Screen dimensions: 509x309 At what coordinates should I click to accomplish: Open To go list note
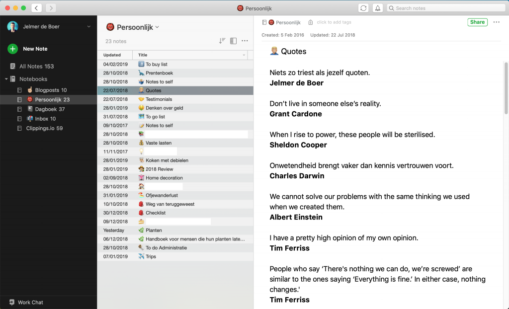point(175,117)
